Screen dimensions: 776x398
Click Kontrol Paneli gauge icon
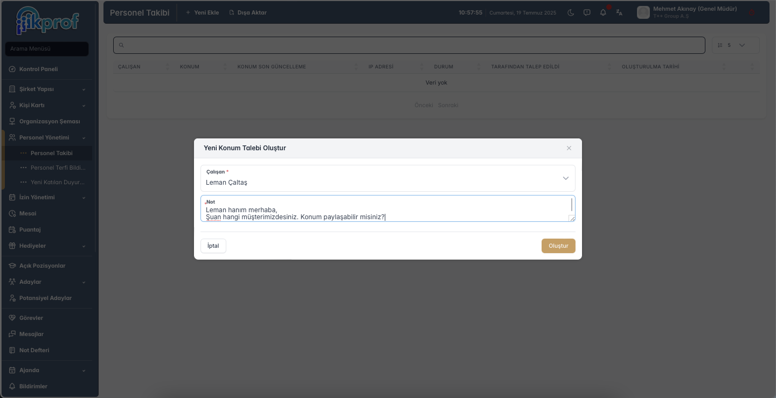click(x=12, y=69)
